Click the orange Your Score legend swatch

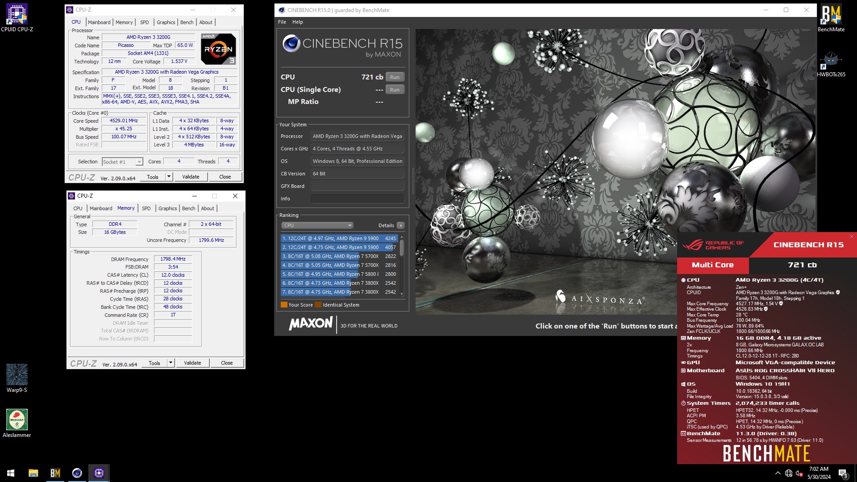pos(284,305)
